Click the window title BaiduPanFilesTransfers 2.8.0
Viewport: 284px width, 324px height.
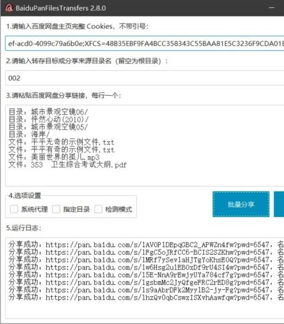[x=60, y=8]
